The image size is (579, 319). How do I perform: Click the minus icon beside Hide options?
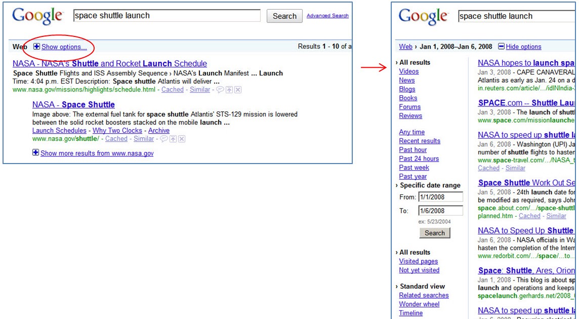point(501,46)
